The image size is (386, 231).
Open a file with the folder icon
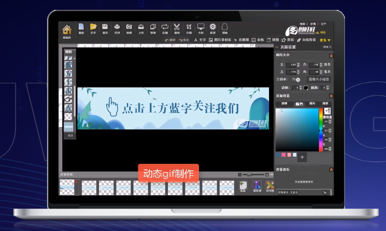93,27
